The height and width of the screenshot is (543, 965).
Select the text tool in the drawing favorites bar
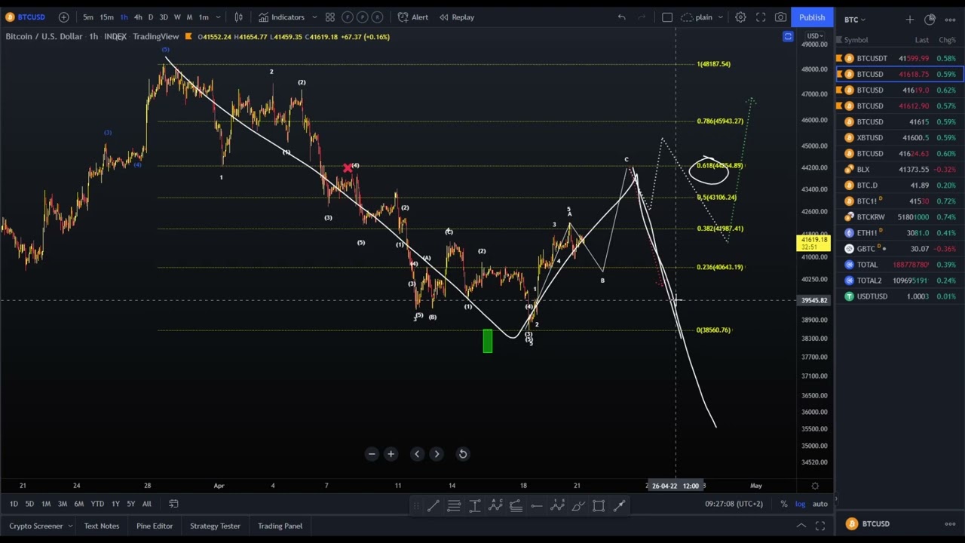point(475,506)
